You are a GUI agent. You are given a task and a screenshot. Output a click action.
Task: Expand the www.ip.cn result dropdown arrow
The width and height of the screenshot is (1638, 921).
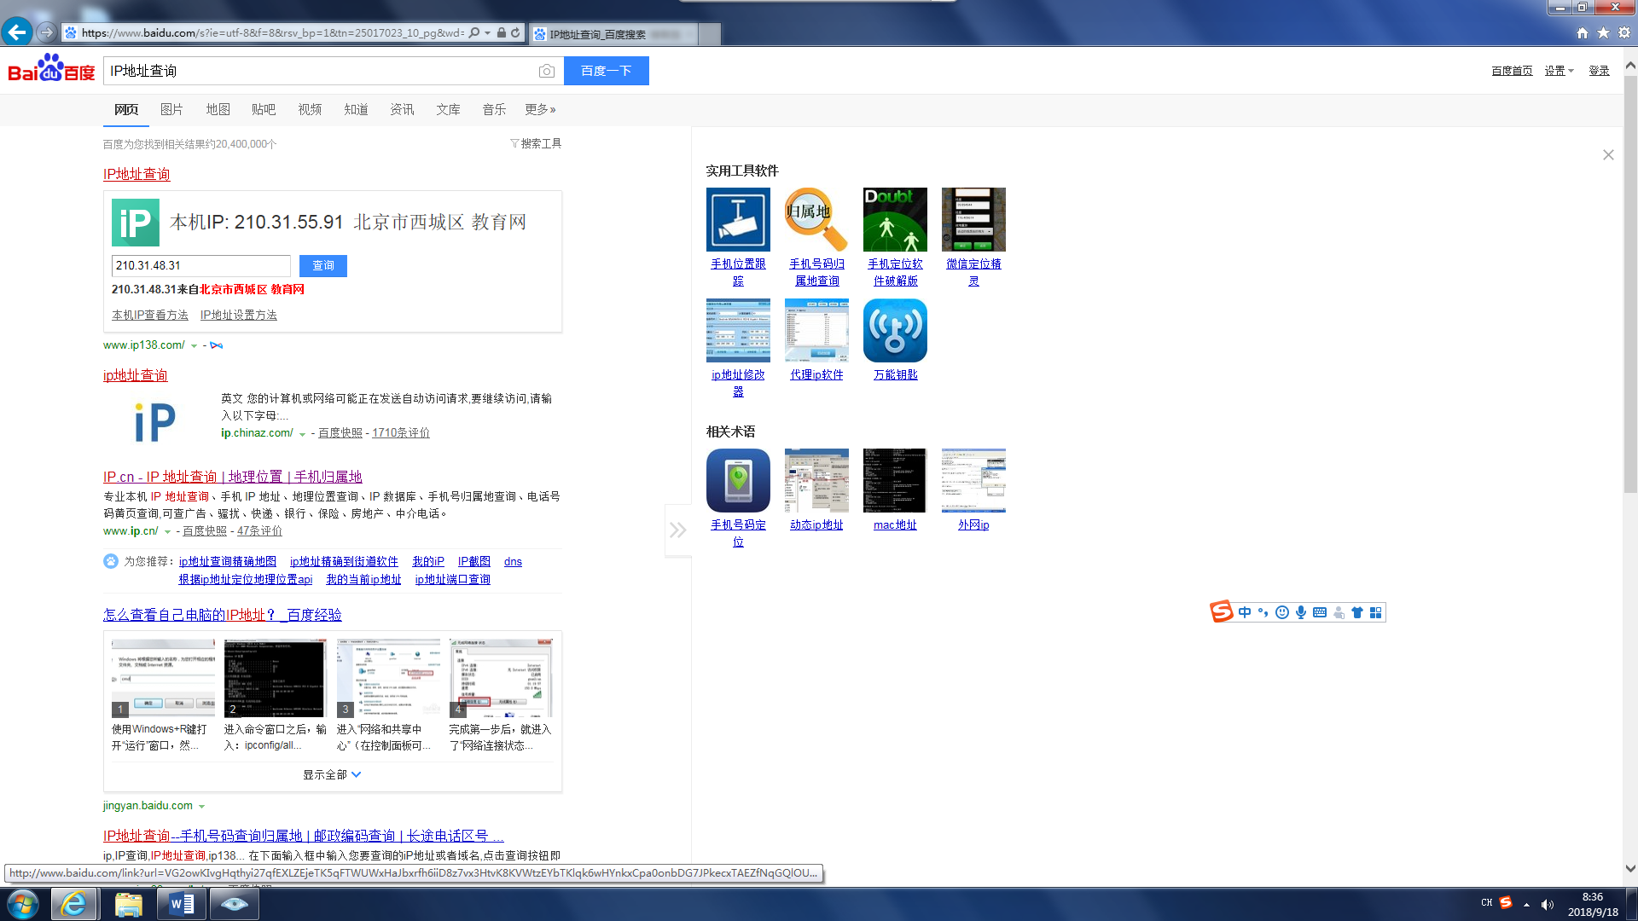tap(167, 532)
